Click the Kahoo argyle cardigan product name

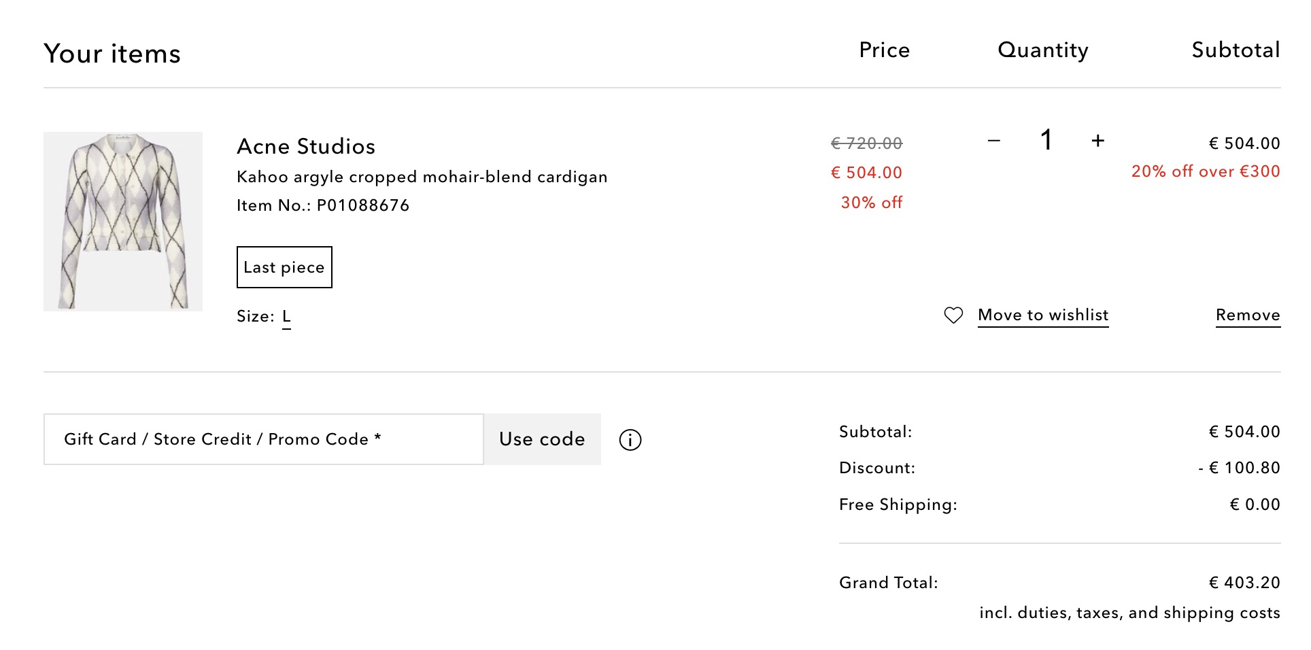click(422, 177)
